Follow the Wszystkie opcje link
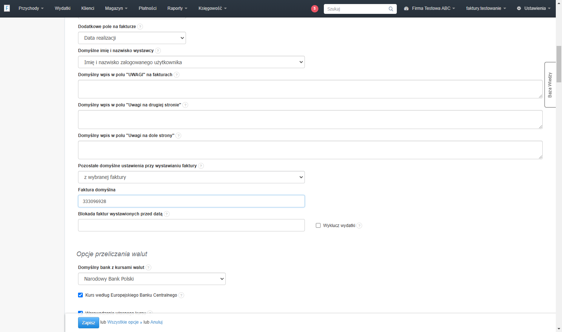The width and height of the screenshot is (562, 332). (123, 322)
